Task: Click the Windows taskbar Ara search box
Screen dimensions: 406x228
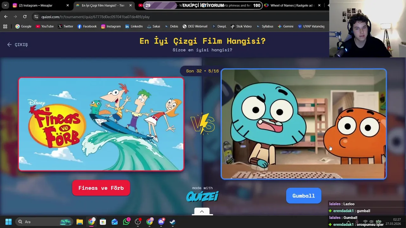Action: [44, 222]
